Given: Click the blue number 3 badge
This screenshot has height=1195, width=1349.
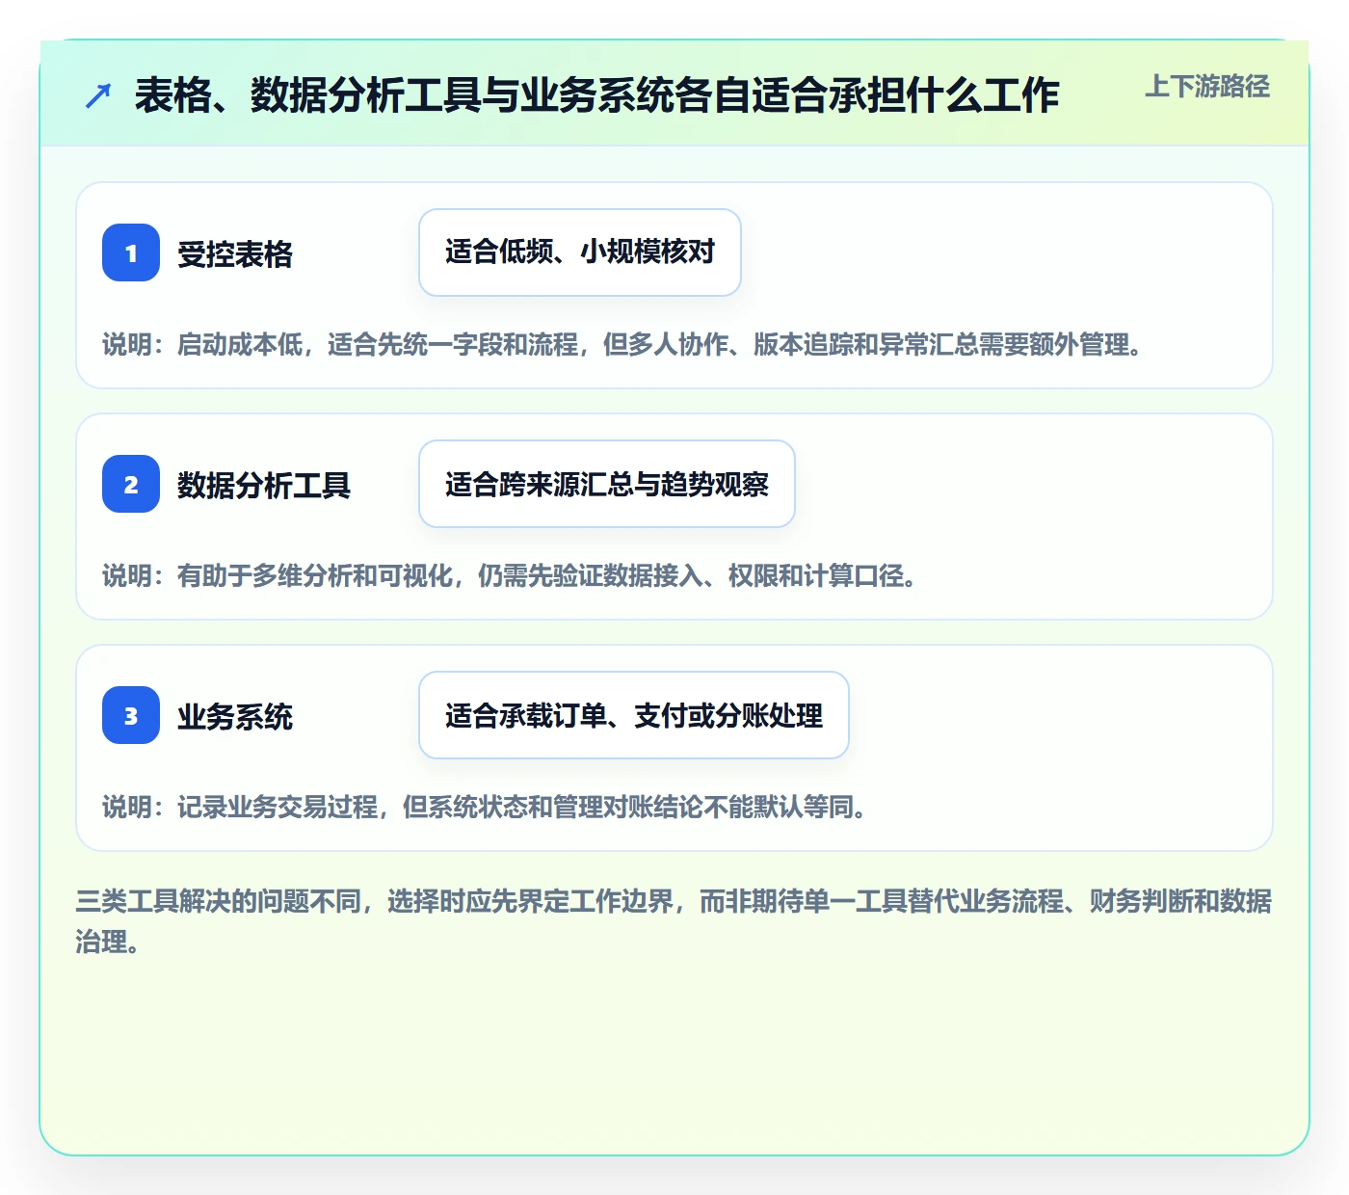Looking at the screenshot, I should point(131,715).
